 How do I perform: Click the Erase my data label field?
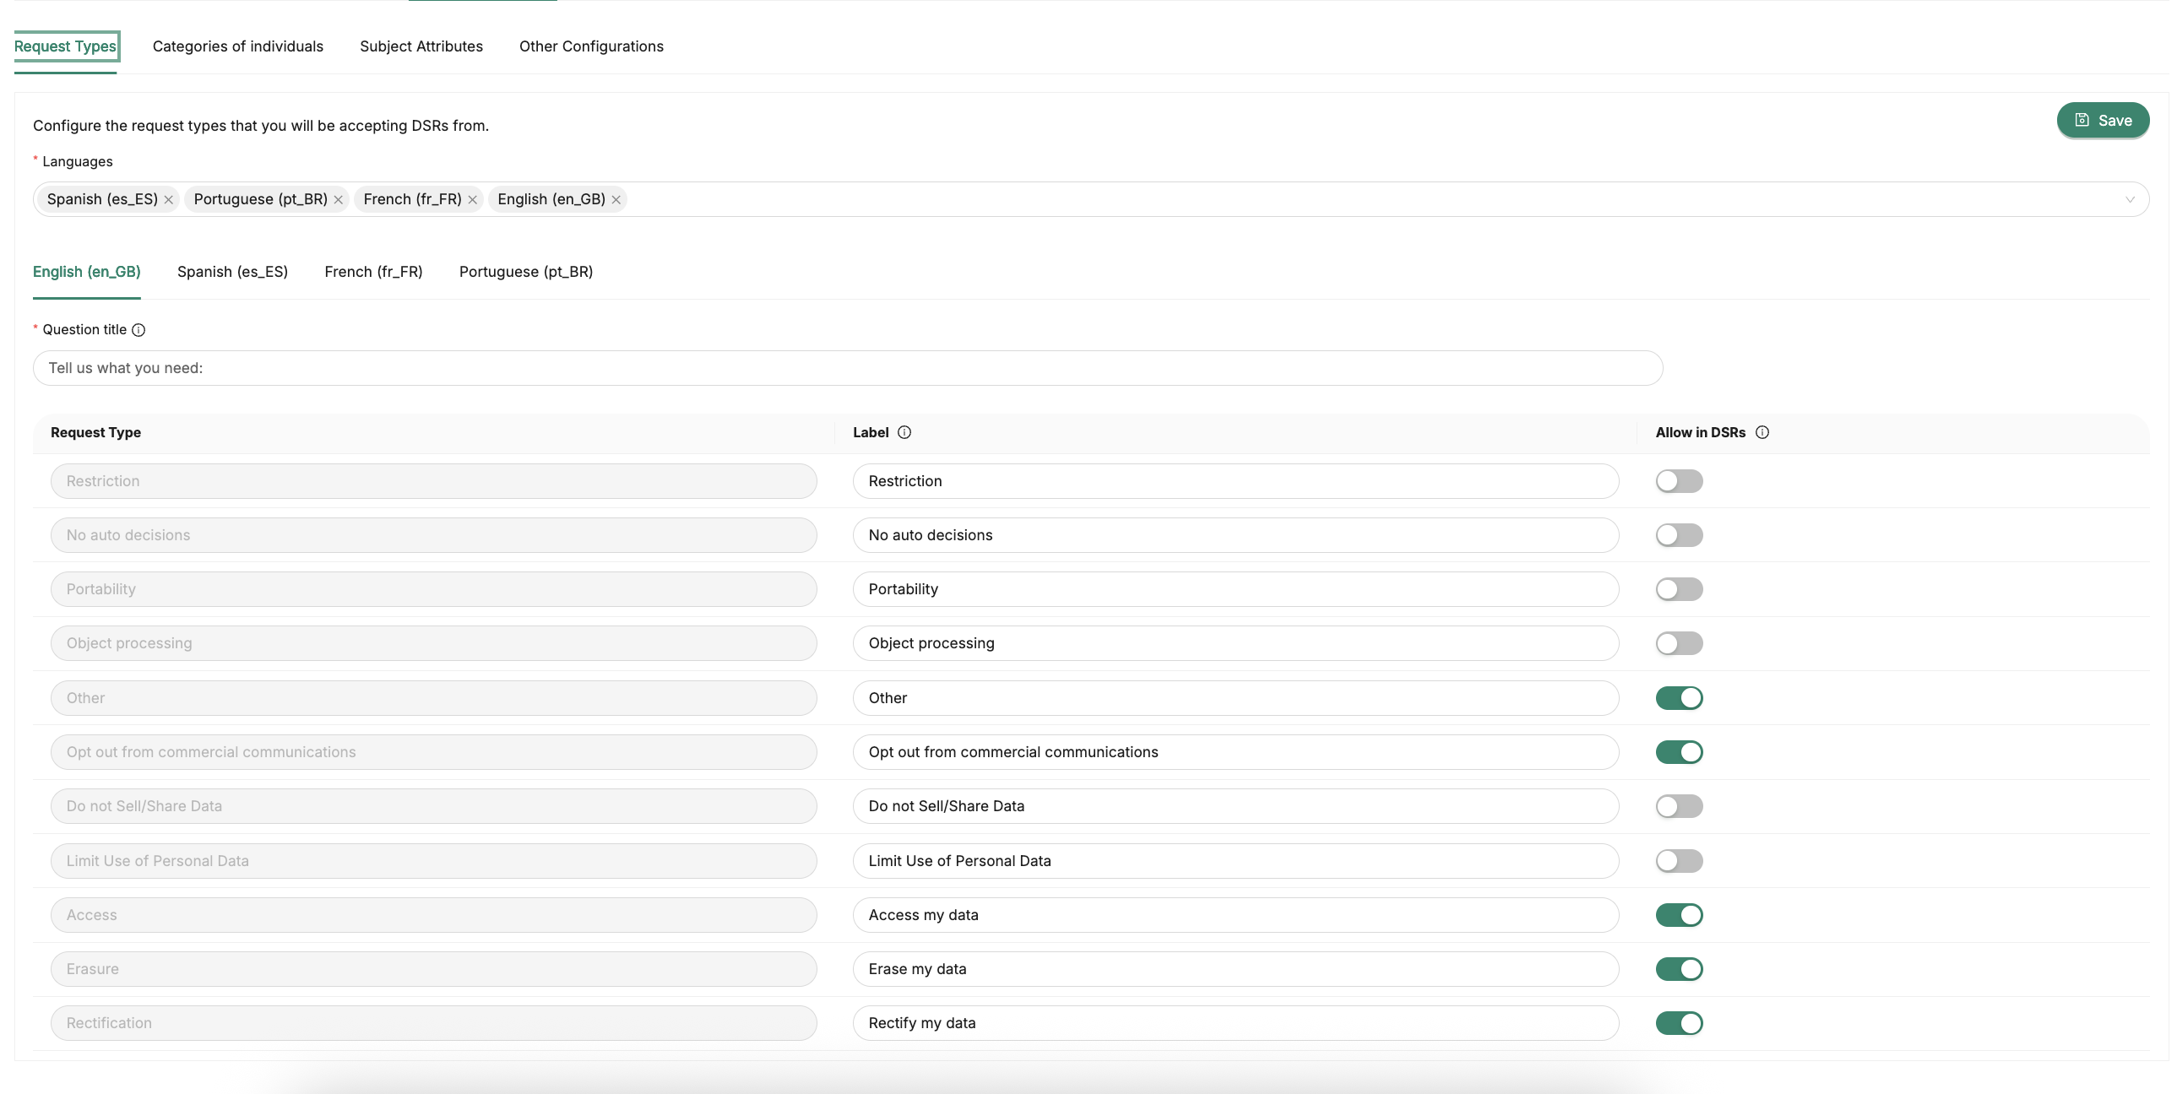click(x=1235, y=969)
